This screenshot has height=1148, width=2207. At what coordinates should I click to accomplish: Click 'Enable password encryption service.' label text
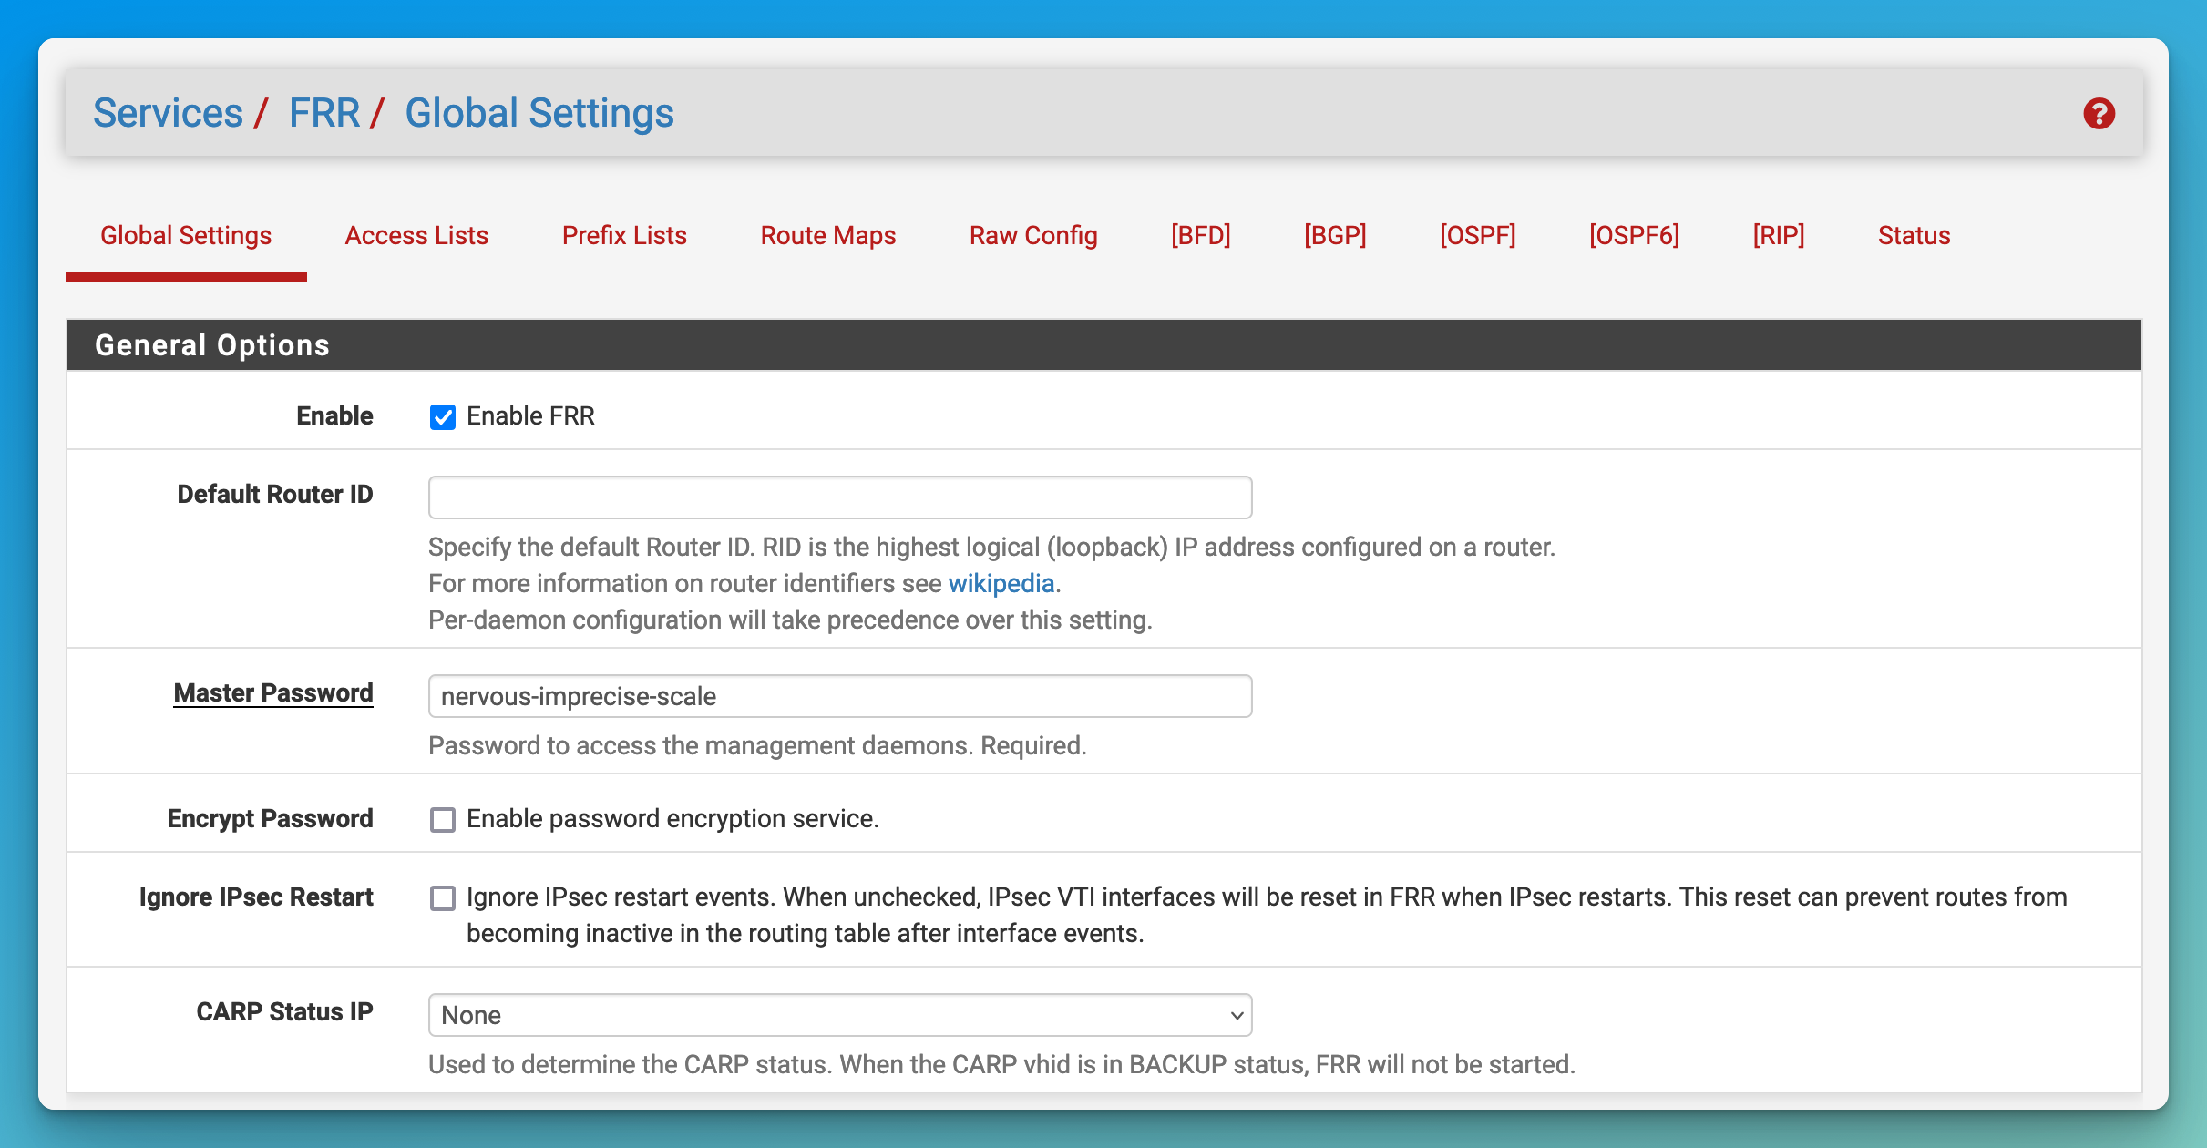672,818
